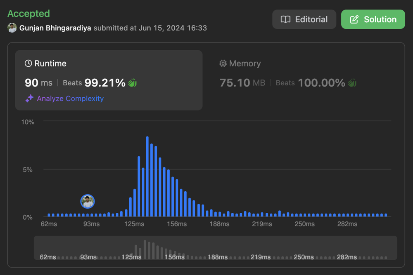Image resolution: width=413 pixels, height=275 pixels.
Task: Open Gunjan Bhingaradiya's profile name link
Action: tap(55, 28)
